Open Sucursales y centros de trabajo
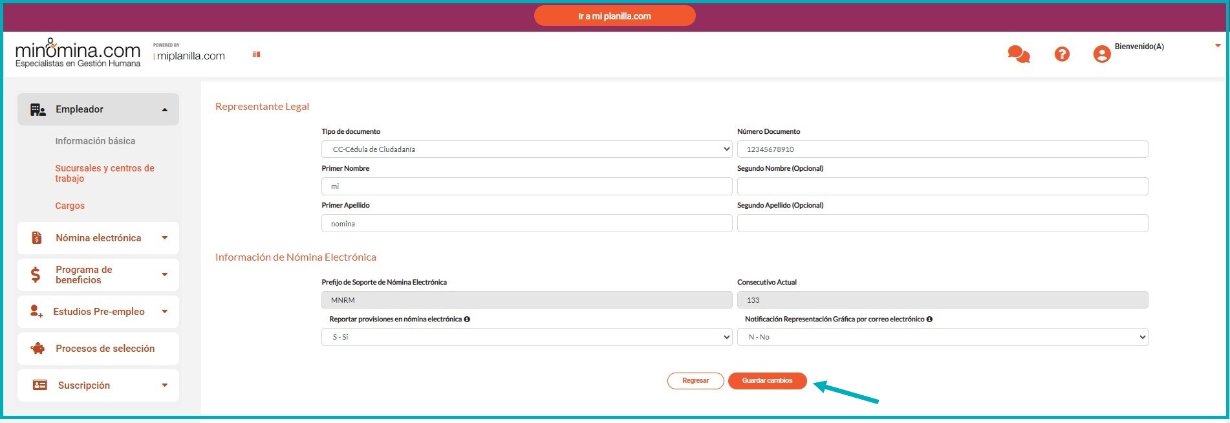1230x423 pixels. (104, 173)
